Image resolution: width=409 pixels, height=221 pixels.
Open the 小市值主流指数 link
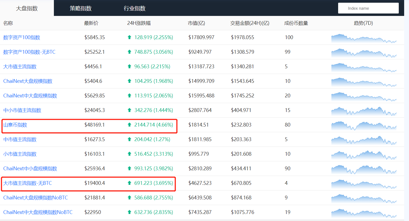tap(20, 154)
